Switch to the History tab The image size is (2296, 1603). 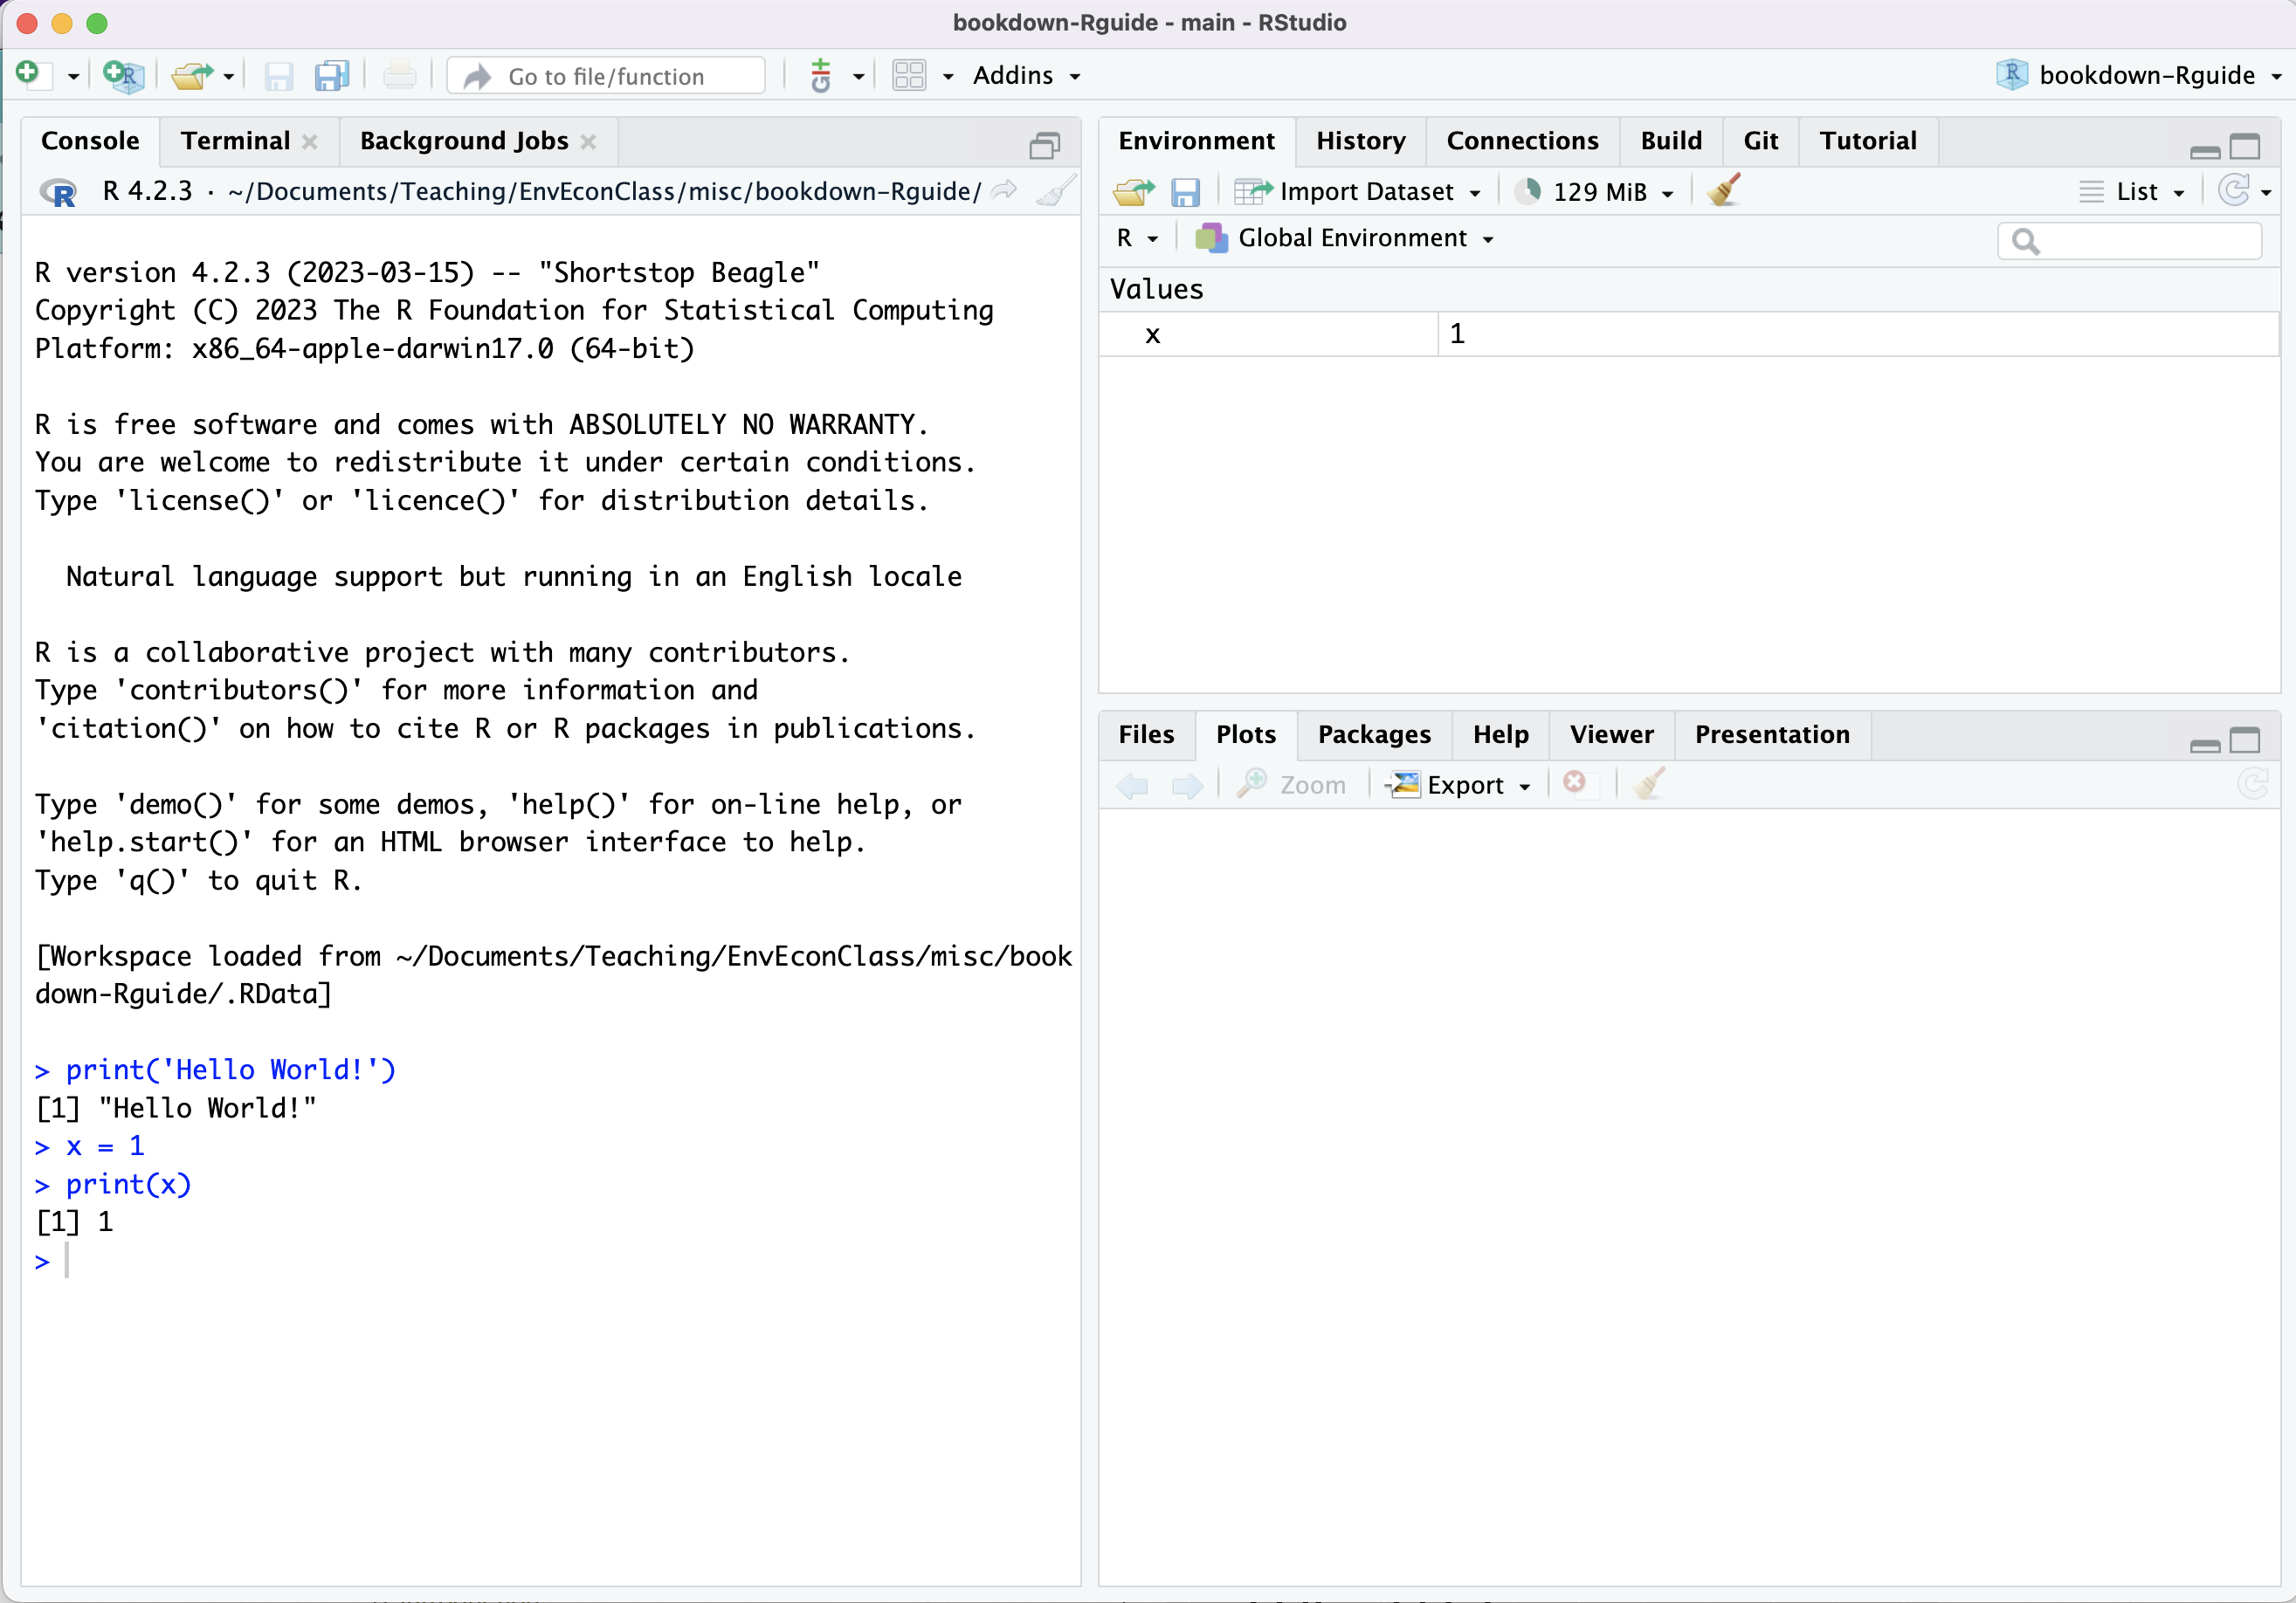[x=1360, y=141]
